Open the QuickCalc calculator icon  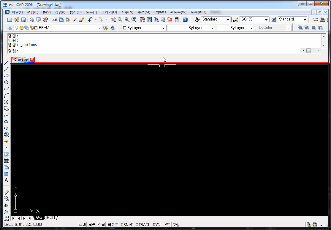(x=177, y=20)
